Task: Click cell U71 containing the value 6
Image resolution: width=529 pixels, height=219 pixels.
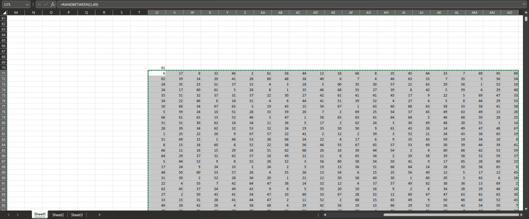Action: click(157, 73)
